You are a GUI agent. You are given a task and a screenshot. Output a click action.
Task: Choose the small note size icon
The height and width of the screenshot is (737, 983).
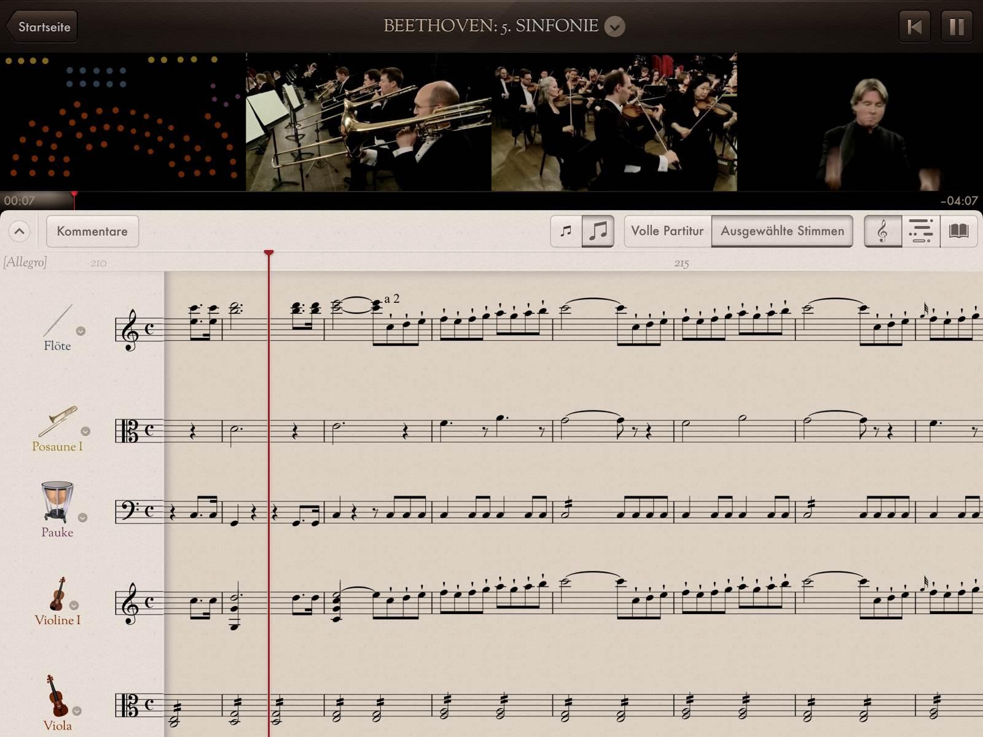pyautogui.click(x=566, y=231)
